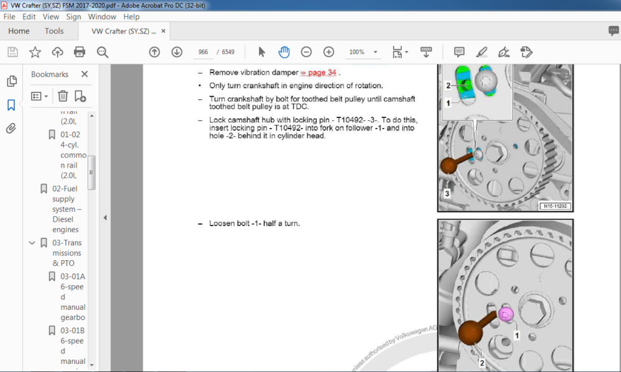Add a sticky note comment
This screenshot has width=621, height=372.
click(459, 52)
